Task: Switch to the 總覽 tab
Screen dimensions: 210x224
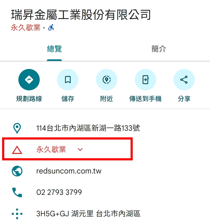Action: (54, 49)
